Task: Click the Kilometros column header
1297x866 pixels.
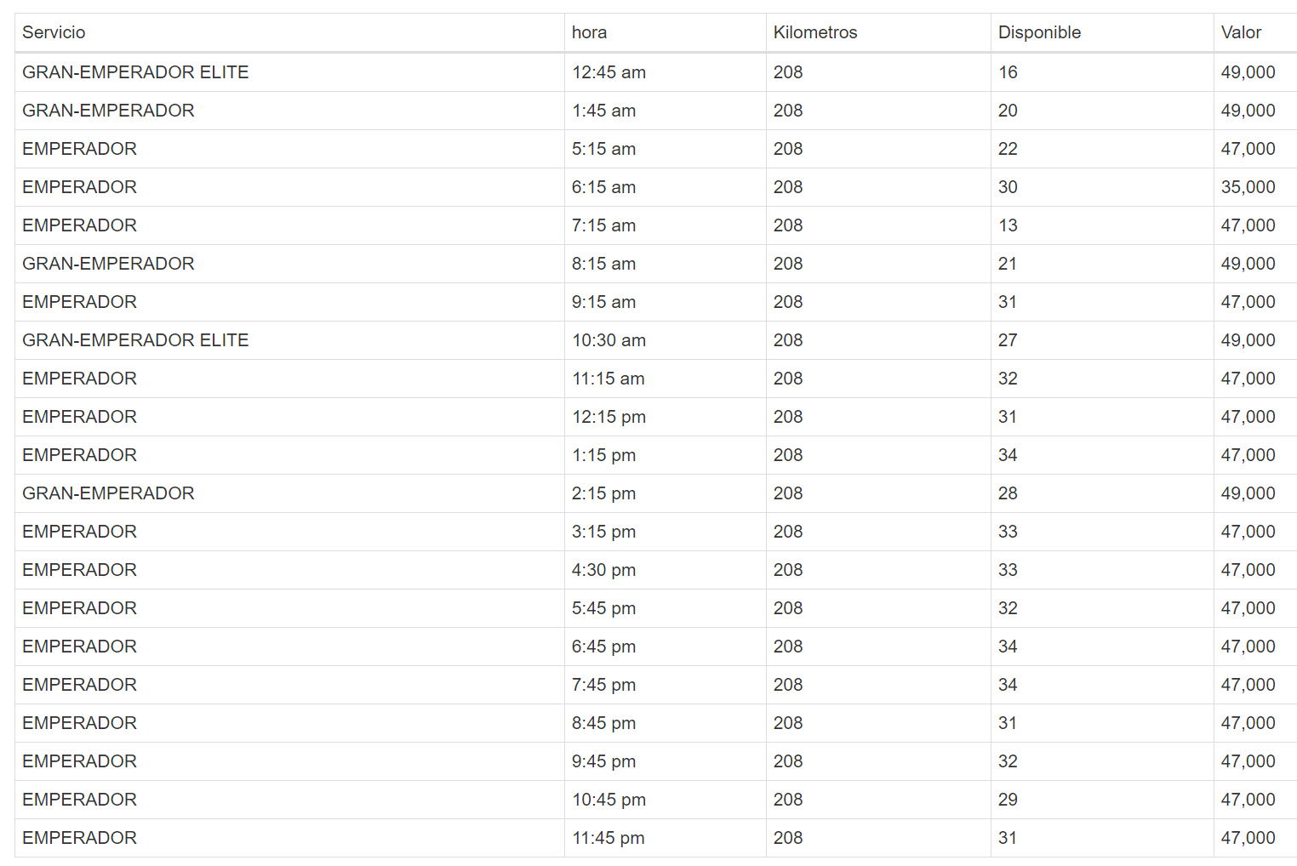Action: (x=814, y=32)
